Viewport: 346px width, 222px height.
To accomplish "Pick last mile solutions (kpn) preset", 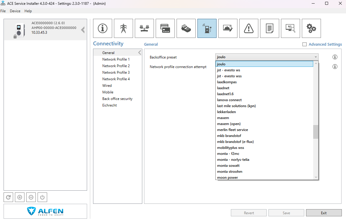I will point(264,106).
